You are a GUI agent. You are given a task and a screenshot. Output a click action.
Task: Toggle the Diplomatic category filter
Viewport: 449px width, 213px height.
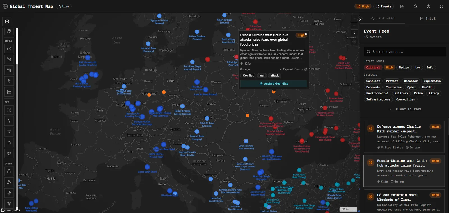(x=432, y=81)
